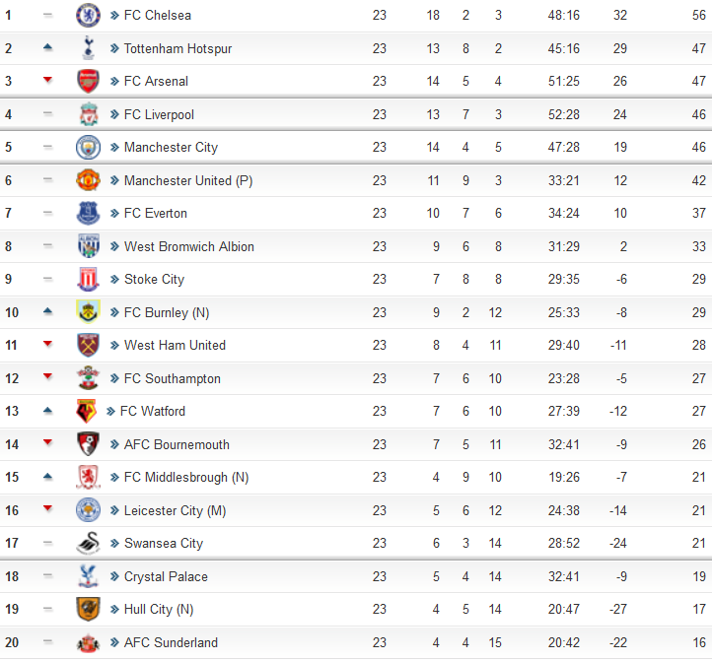Screen dimensions: 712x661
Task: Open the FC Everton team link
Action: (x=155, y=213)
